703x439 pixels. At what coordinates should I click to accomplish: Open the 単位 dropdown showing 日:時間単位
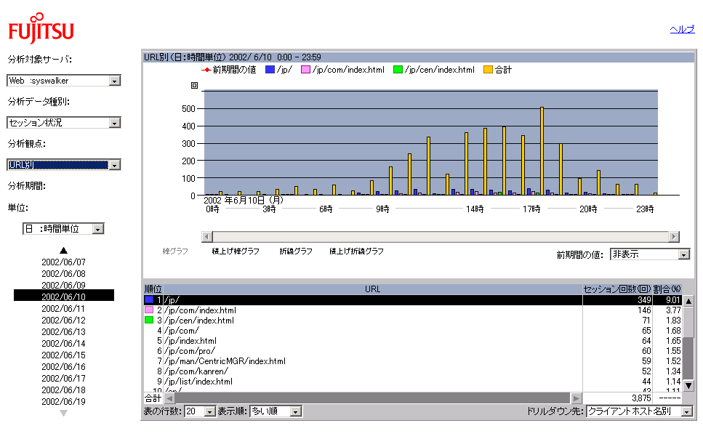coord(63,229)
